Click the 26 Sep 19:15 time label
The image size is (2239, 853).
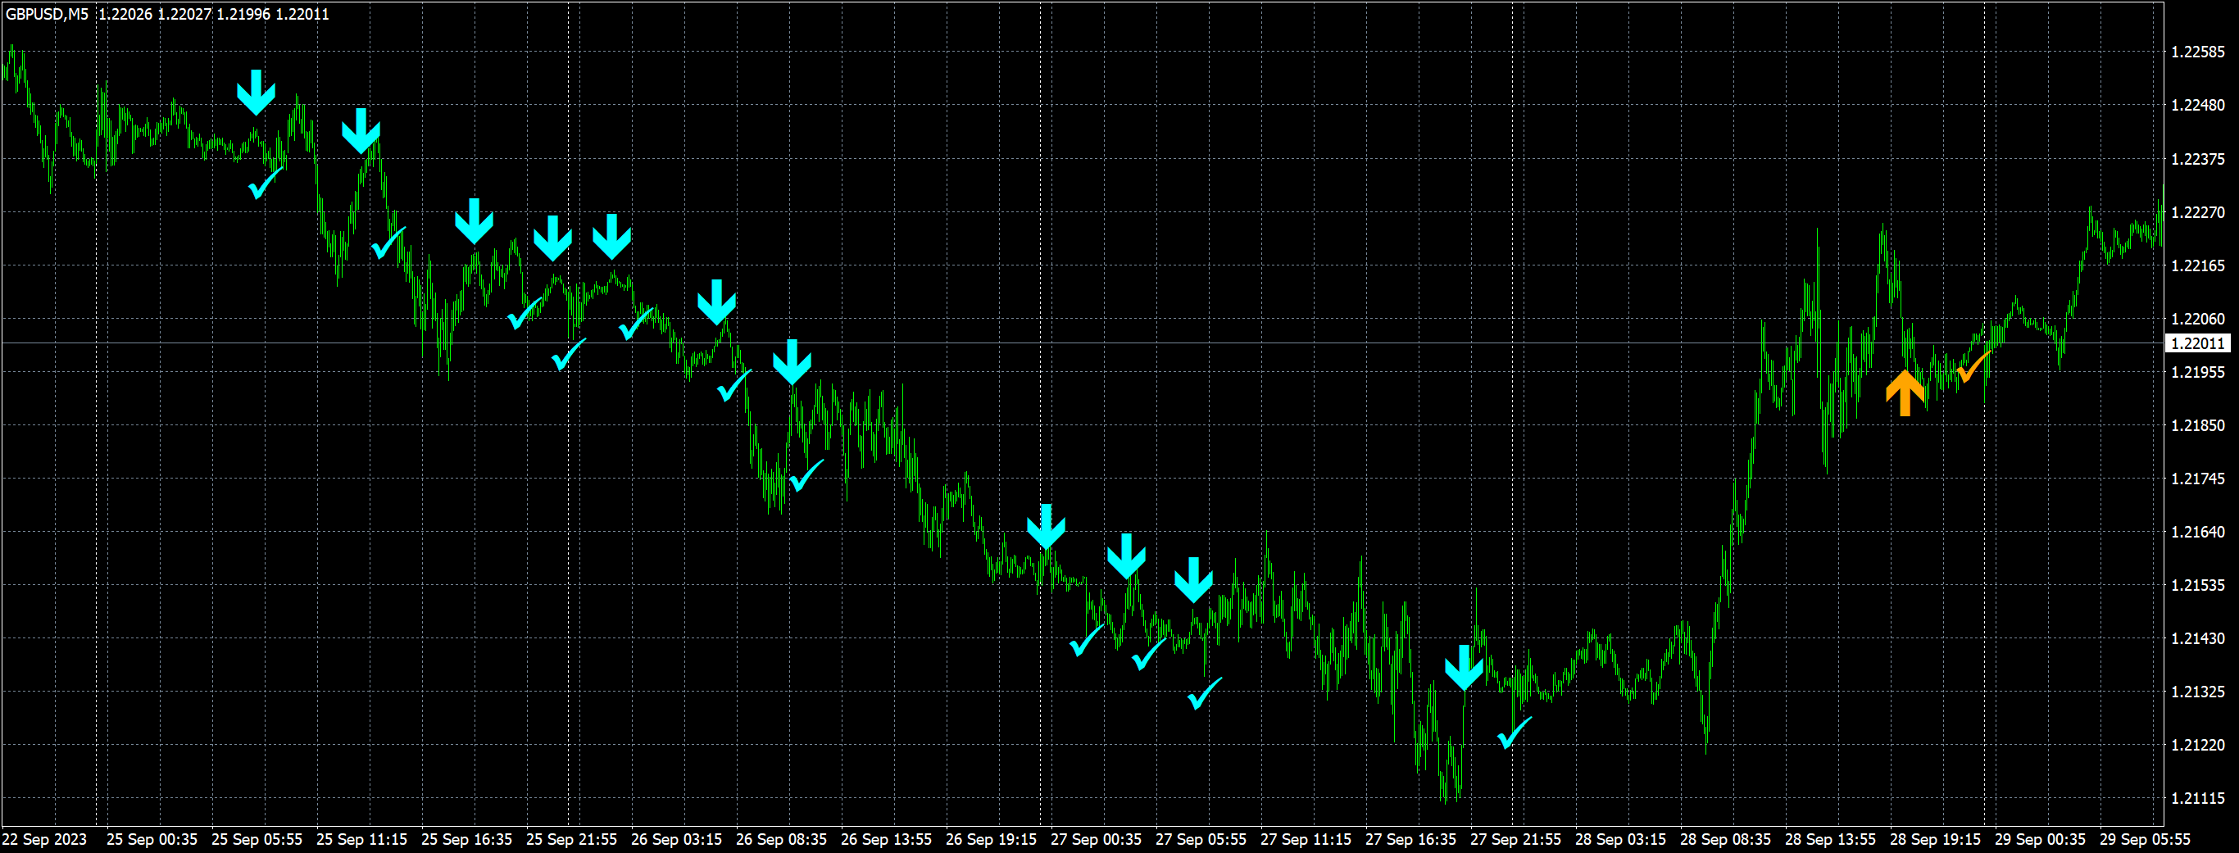[x=991, y=839]
